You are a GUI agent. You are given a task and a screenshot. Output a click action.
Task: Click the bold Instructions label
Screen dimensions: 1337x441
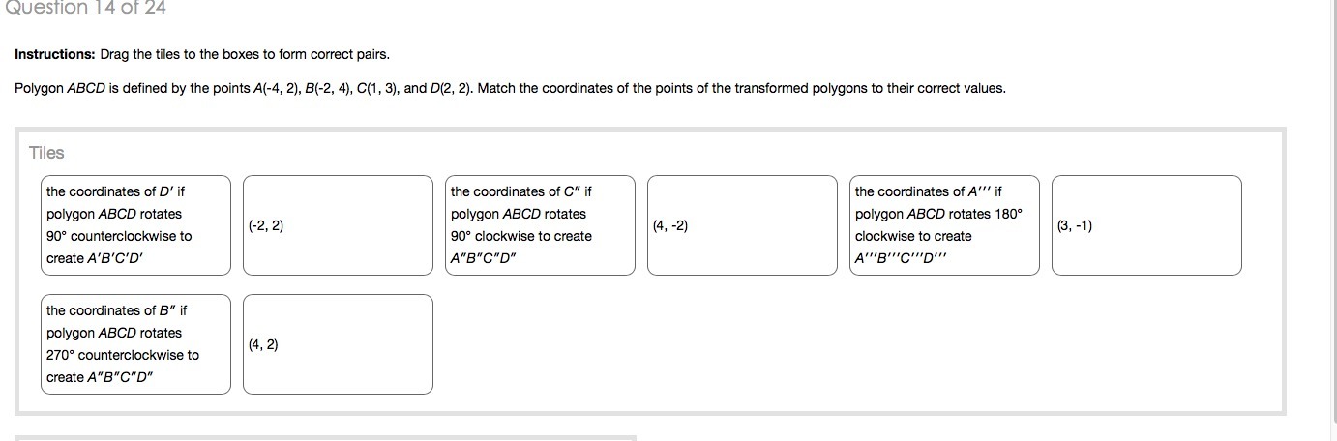pos(55,54)
